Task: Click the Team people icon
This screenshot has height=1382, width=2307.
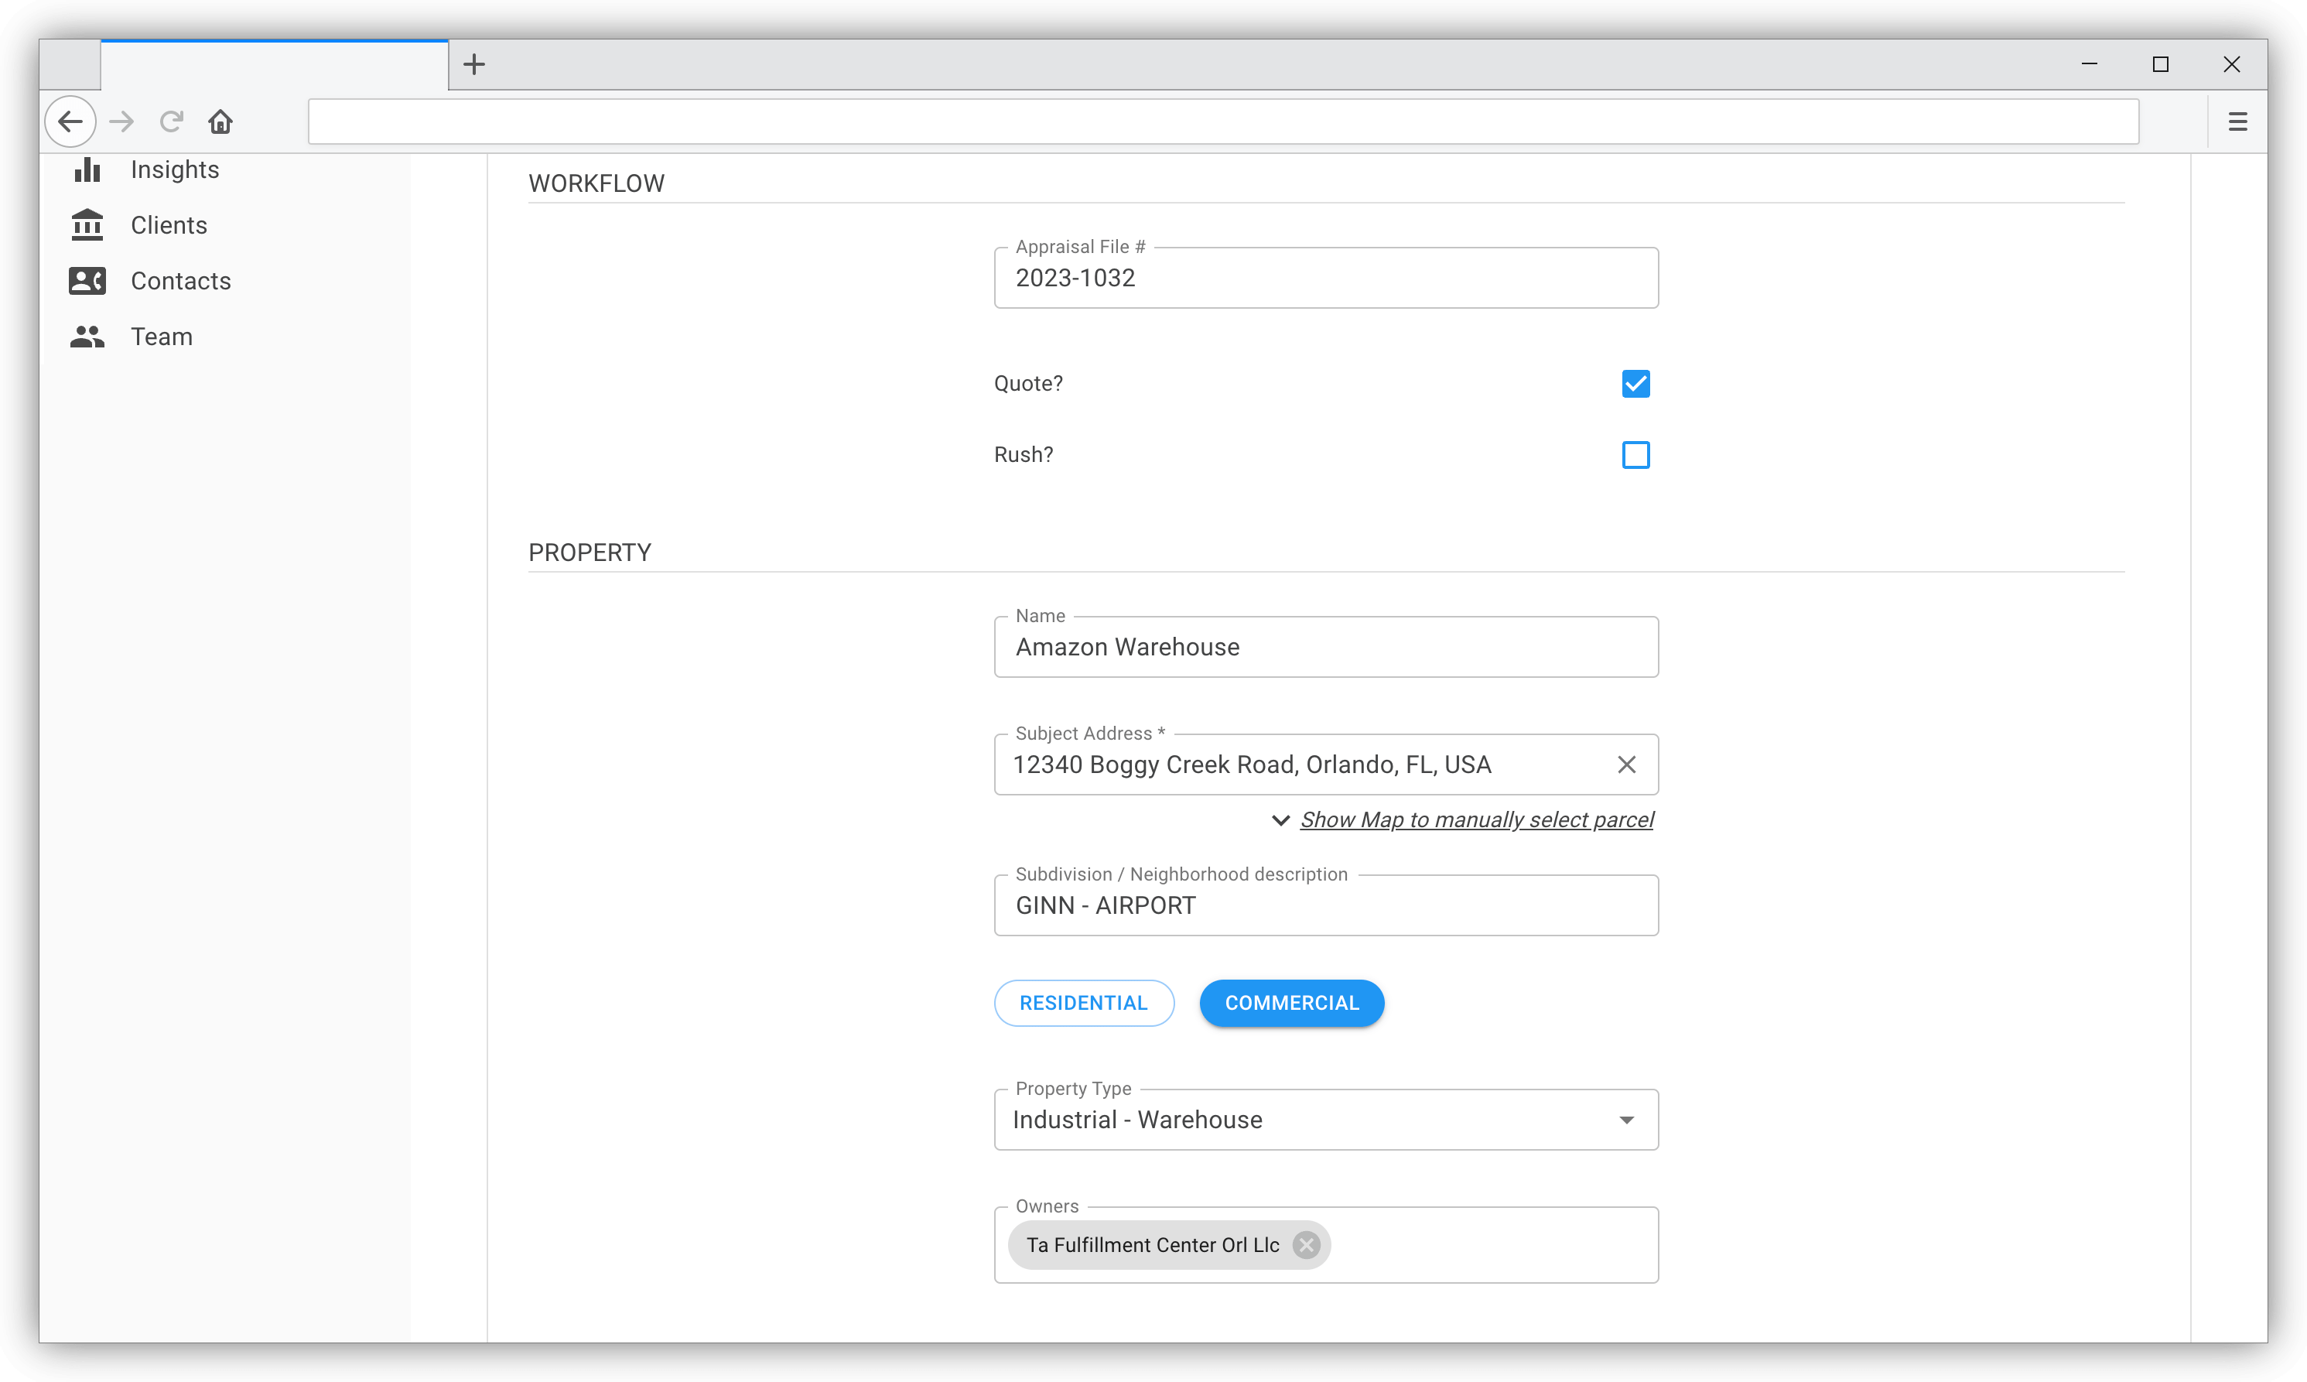Action: 87,337
